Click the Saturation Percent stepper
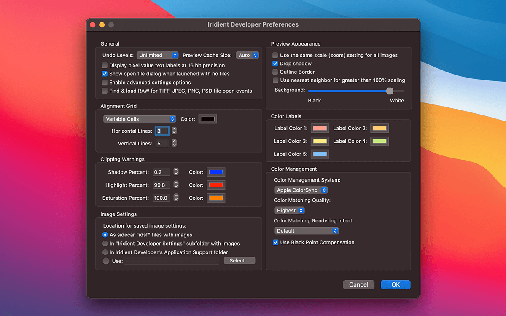This screenshot has height=316, width=506. click(x=176, y=198)
